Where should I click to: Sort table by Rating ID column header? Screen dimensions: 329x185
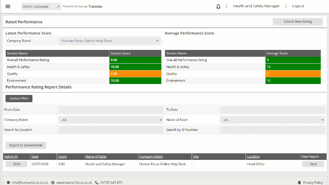pyautogui.click(x=11, y=157)
